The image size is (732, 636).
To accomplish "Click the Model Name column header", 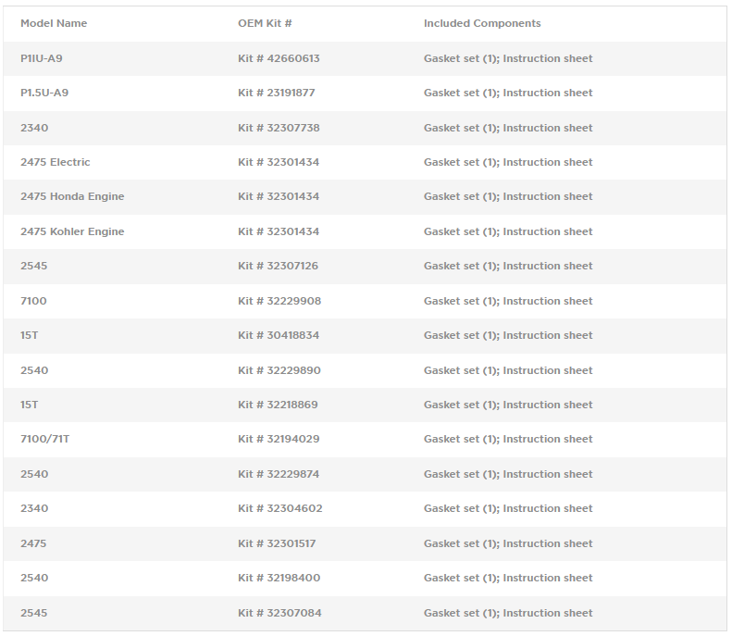I will pyautogui.click(x=54, y=23).
